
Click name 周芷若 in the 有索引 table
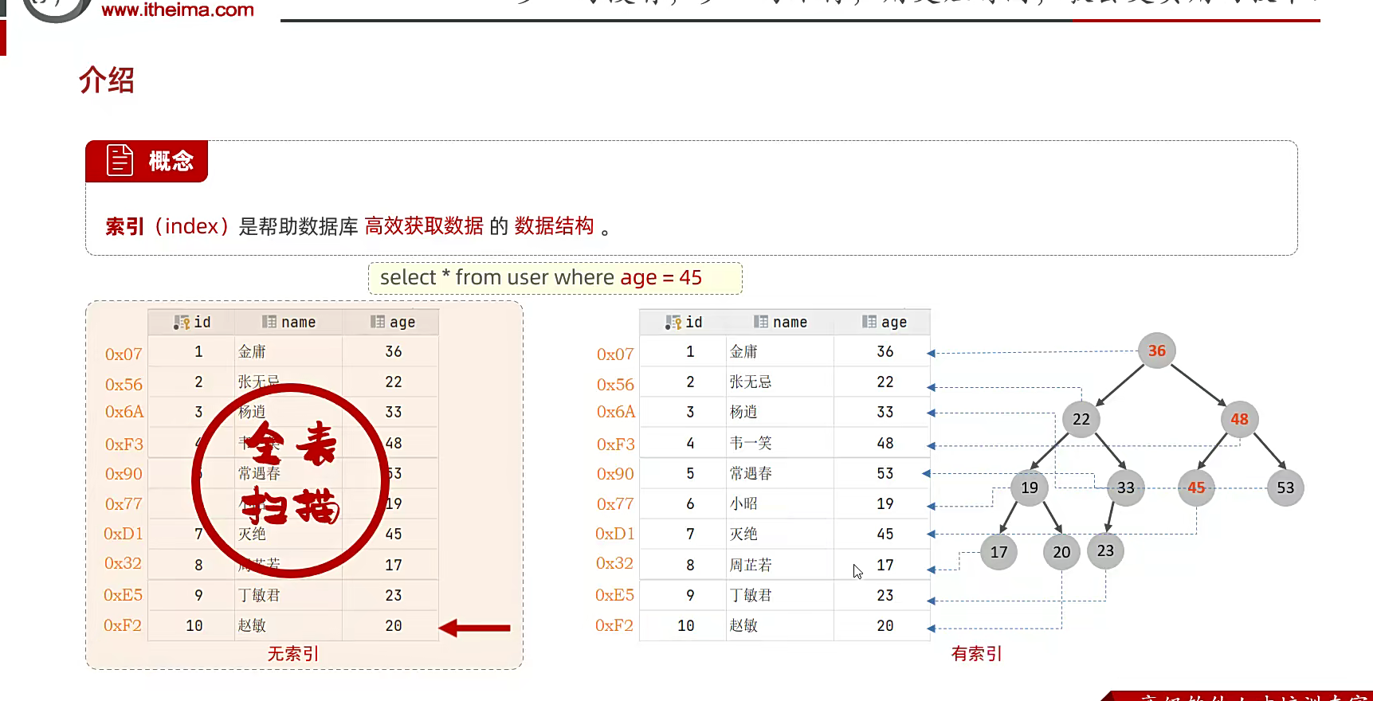tap(751, 565)
